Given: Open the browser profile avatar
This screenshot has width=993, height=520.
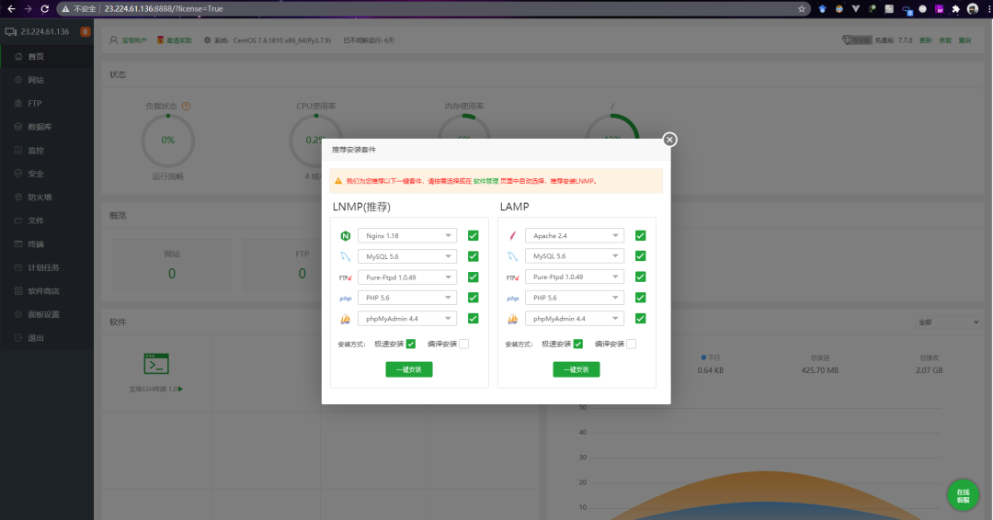Looking at the screenshot, I should [973, 9].
